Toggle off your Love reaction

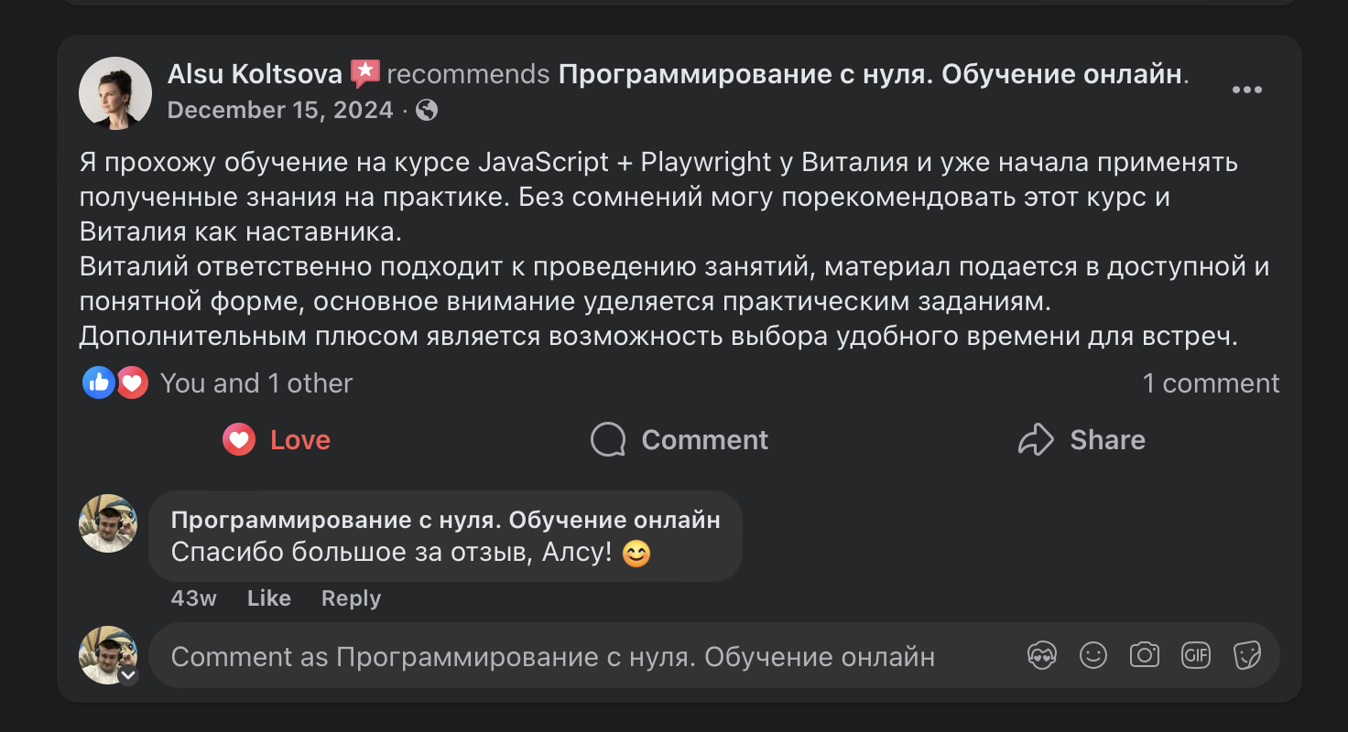point(275,439)
